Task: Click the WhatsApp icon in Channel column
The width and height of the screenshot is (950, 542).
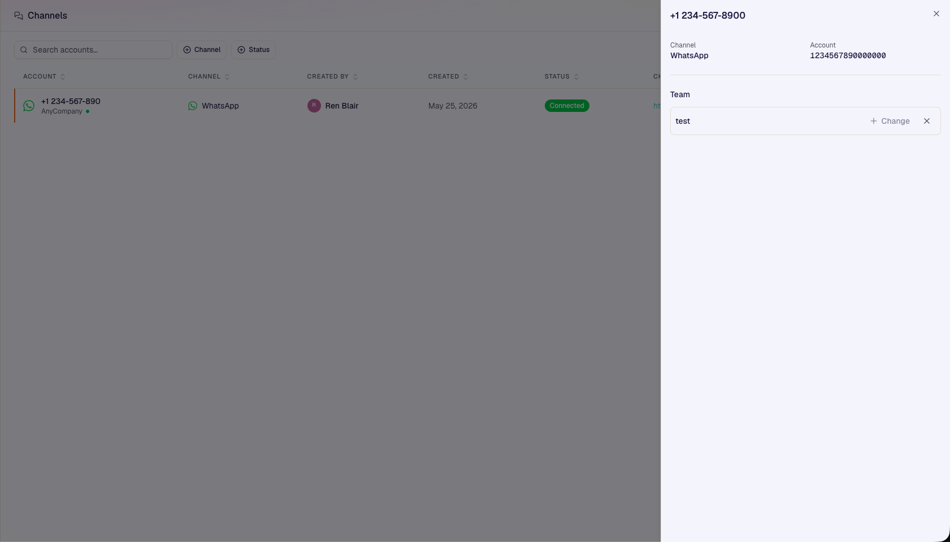Action: (193, 106)
